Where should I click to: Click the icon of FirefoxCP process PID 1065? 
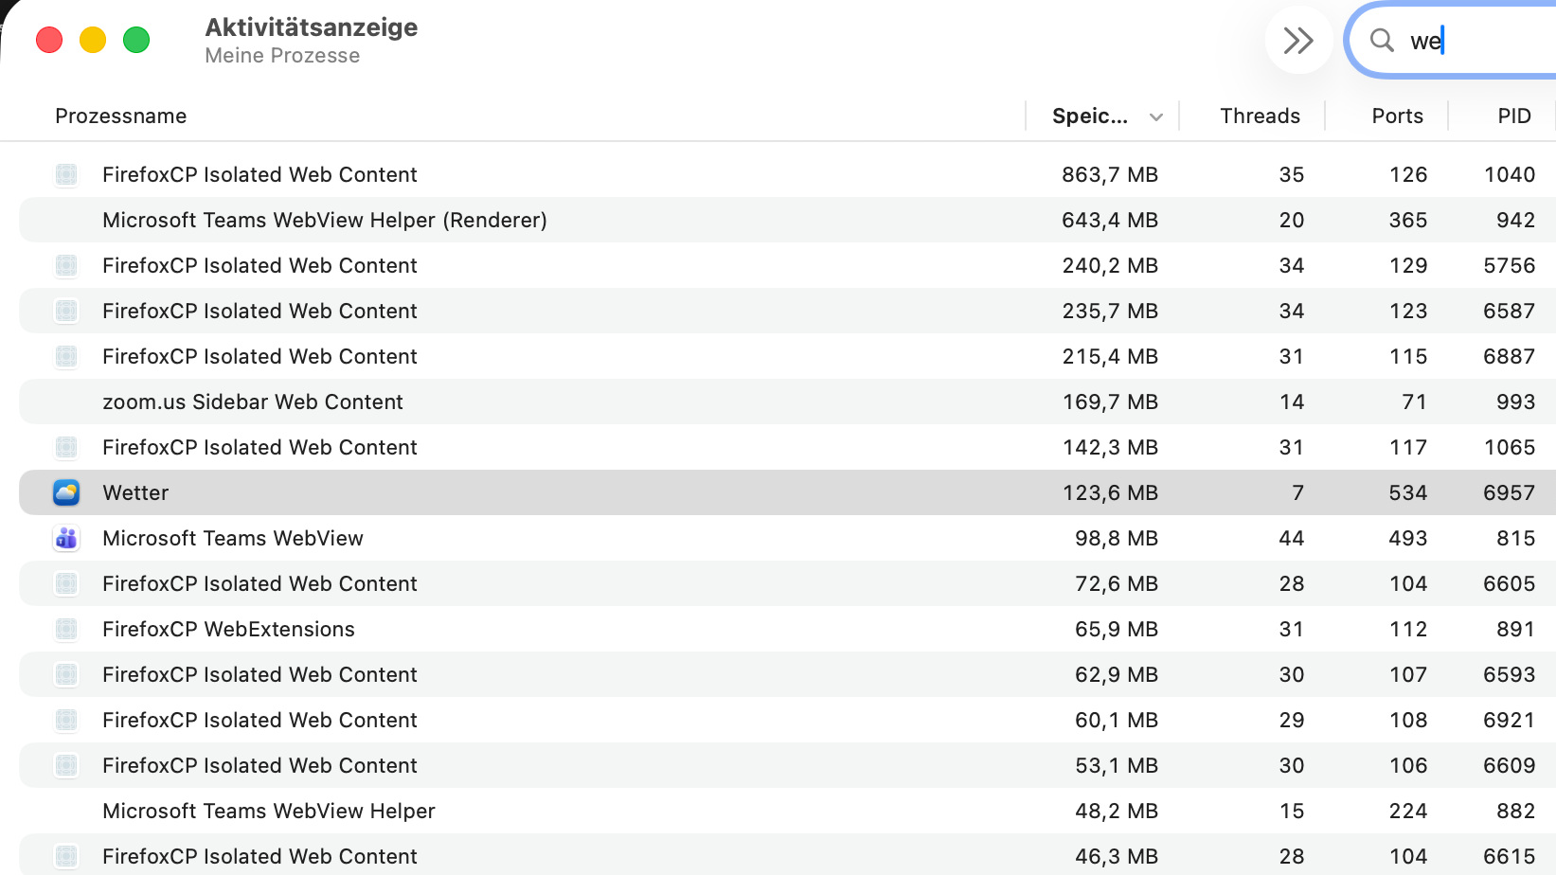tap(66, 447)
